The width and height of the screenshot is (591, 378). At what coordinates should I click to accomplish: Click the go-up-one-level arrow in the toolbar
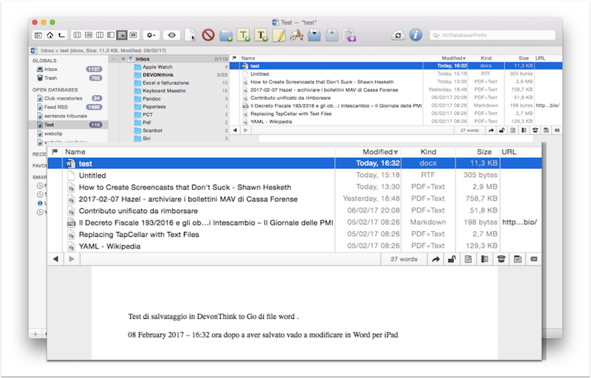[x=61, y=35]
